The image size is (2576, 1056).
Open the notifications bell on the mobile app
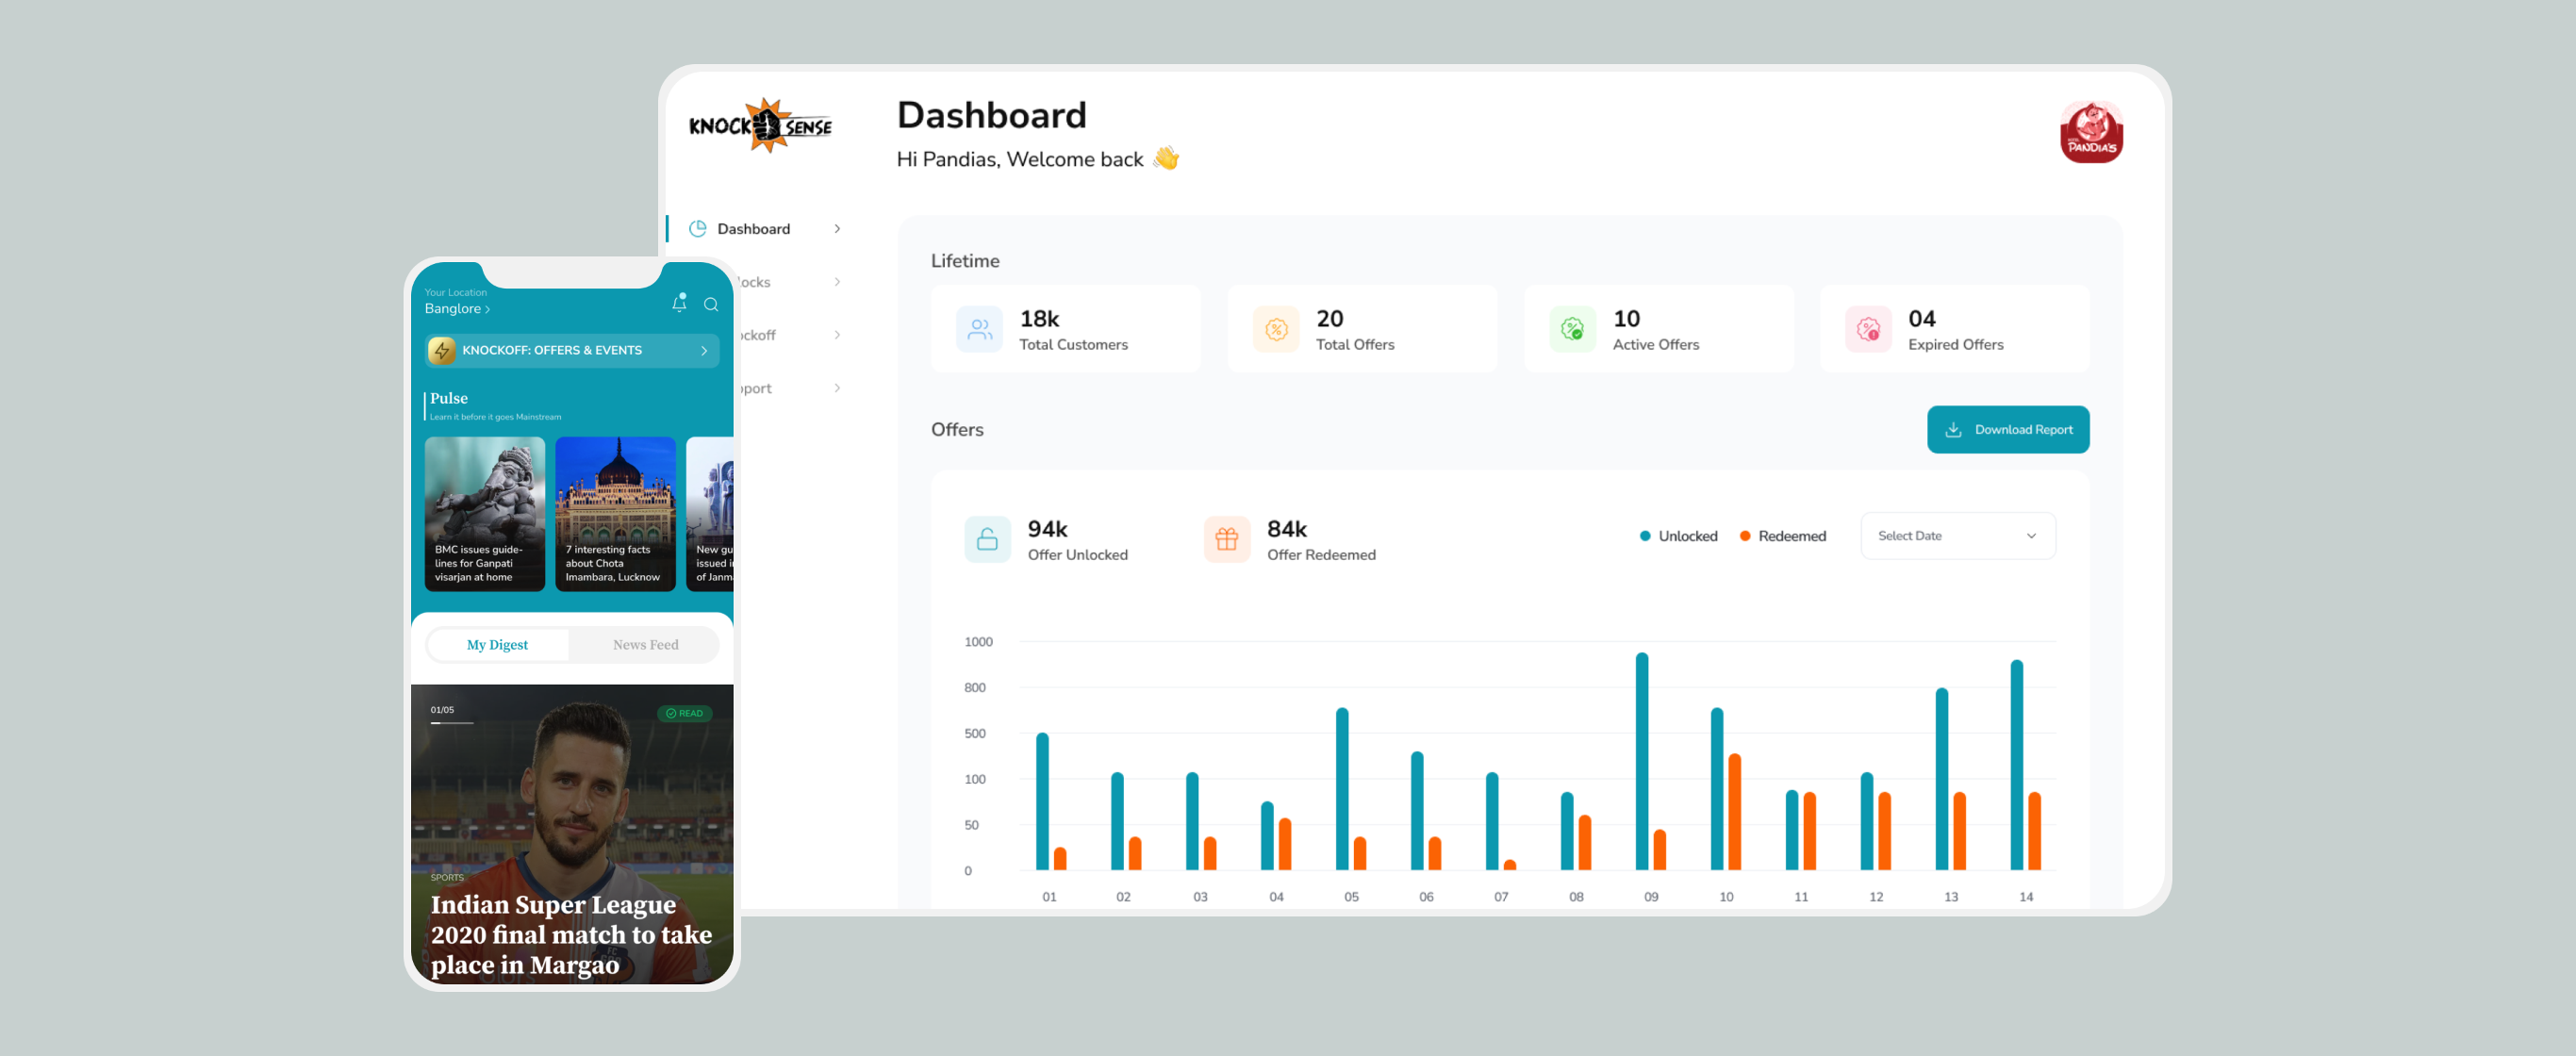(679, 303)
